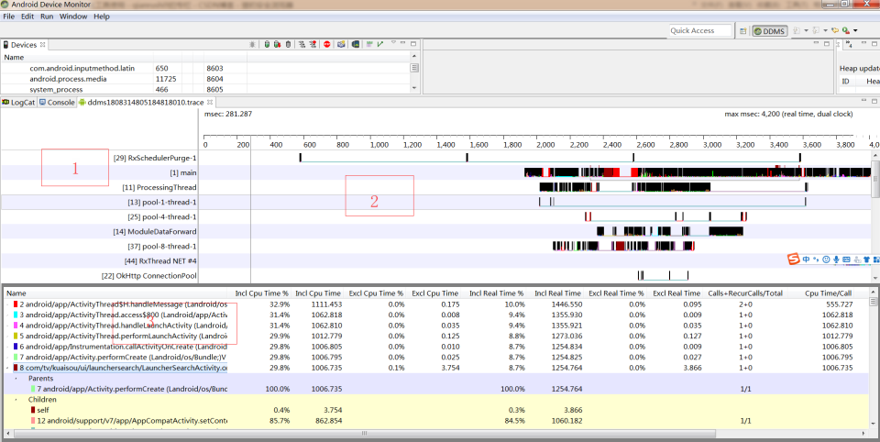880x442 pixels.
Task: Maximize the trace editor area
Action: (x=874, y=101)
